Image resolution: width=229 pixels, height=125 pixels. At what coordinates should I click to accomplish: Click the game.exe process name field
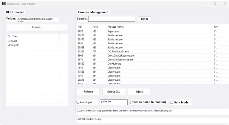pyautogui.click(x=114, y=102)
